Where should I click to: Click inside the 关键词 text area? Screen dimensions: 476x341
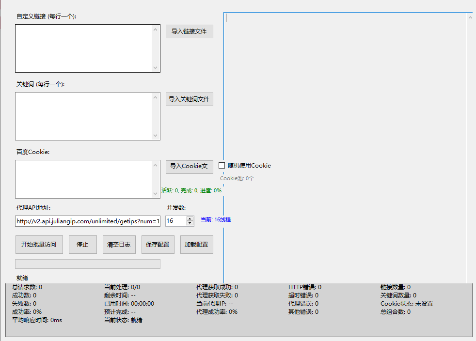(x=83, y=116)
